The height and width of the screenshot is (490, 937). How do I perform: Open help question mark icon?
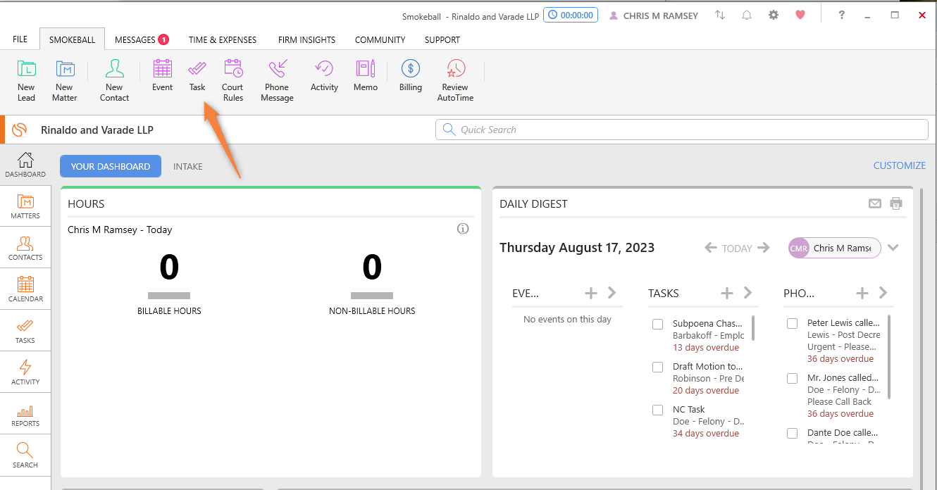pyautogui.click(x=841, y=15)
